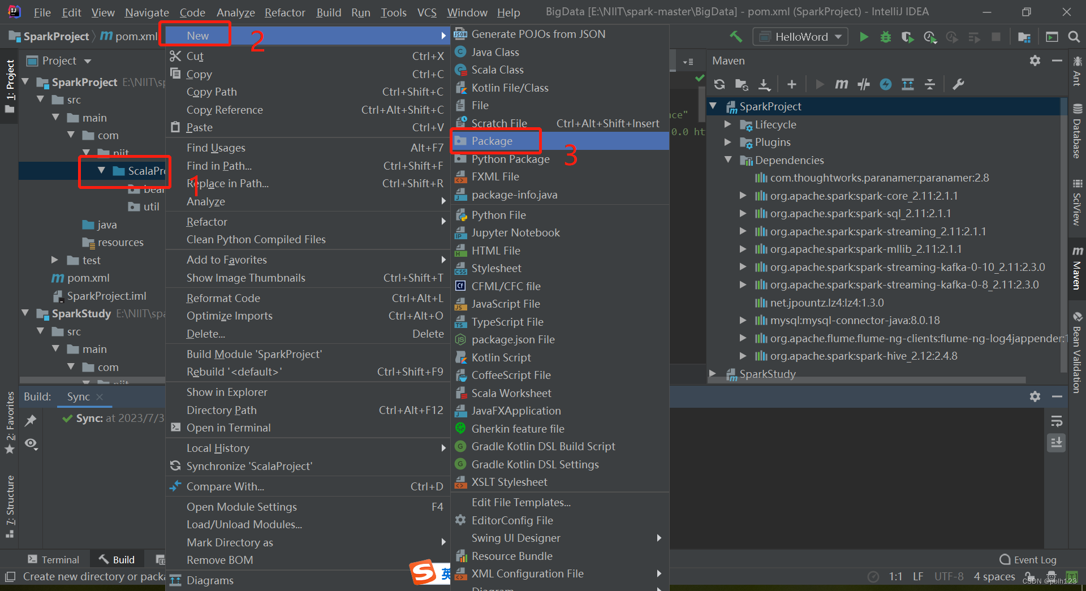Switch to Terminal tool window tab
The image size is (1086, 591).
coord(54,559)
